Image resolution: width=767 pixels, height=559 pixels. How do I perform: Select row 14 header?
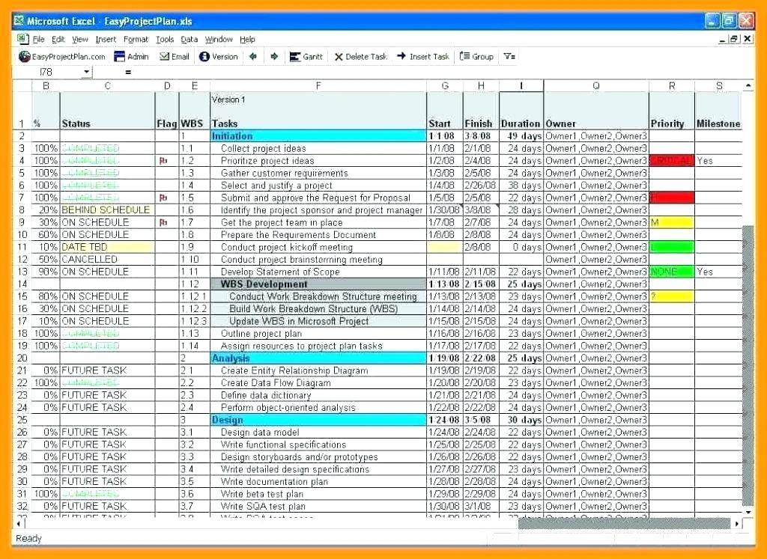[x=22, y=284]
